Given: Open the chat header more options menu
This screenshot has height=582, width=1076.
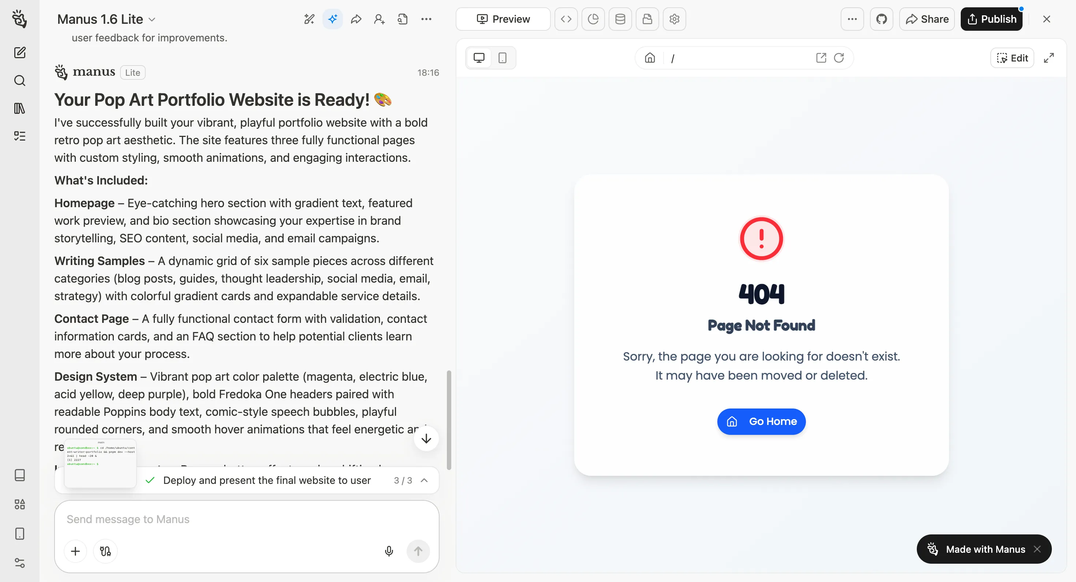Looking at the screenshot, I should (x=426, y=19).
